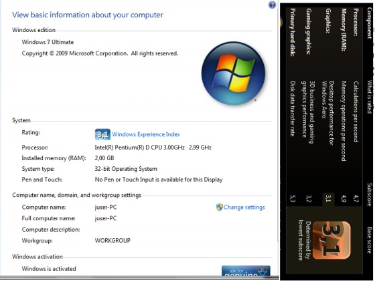
Task: Click the 'Gaming graphics:' component label
Action: pyautogui.click(x=309, y=31)
